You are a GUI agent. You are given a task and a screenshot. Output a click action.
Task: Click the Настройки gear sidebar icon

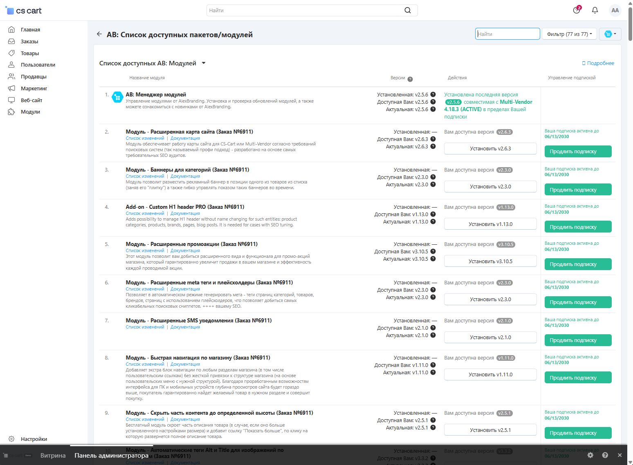point(11,439)
